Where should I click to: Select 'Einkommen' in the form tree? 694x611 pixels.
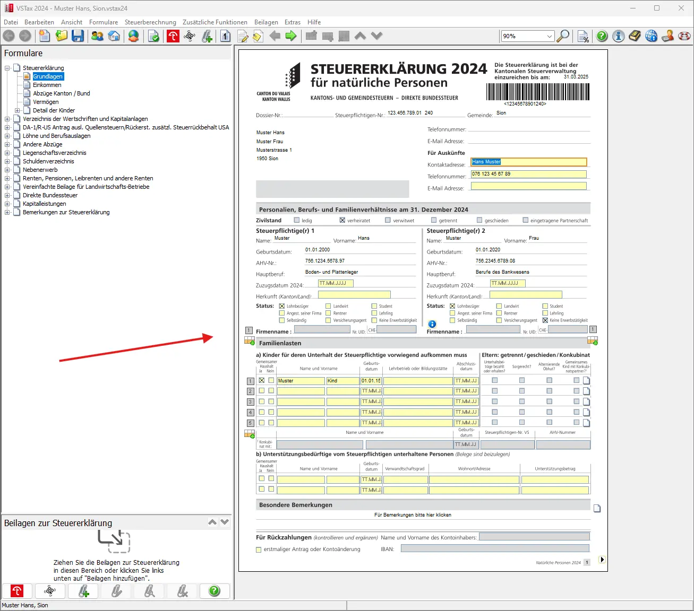pos(47,85)
